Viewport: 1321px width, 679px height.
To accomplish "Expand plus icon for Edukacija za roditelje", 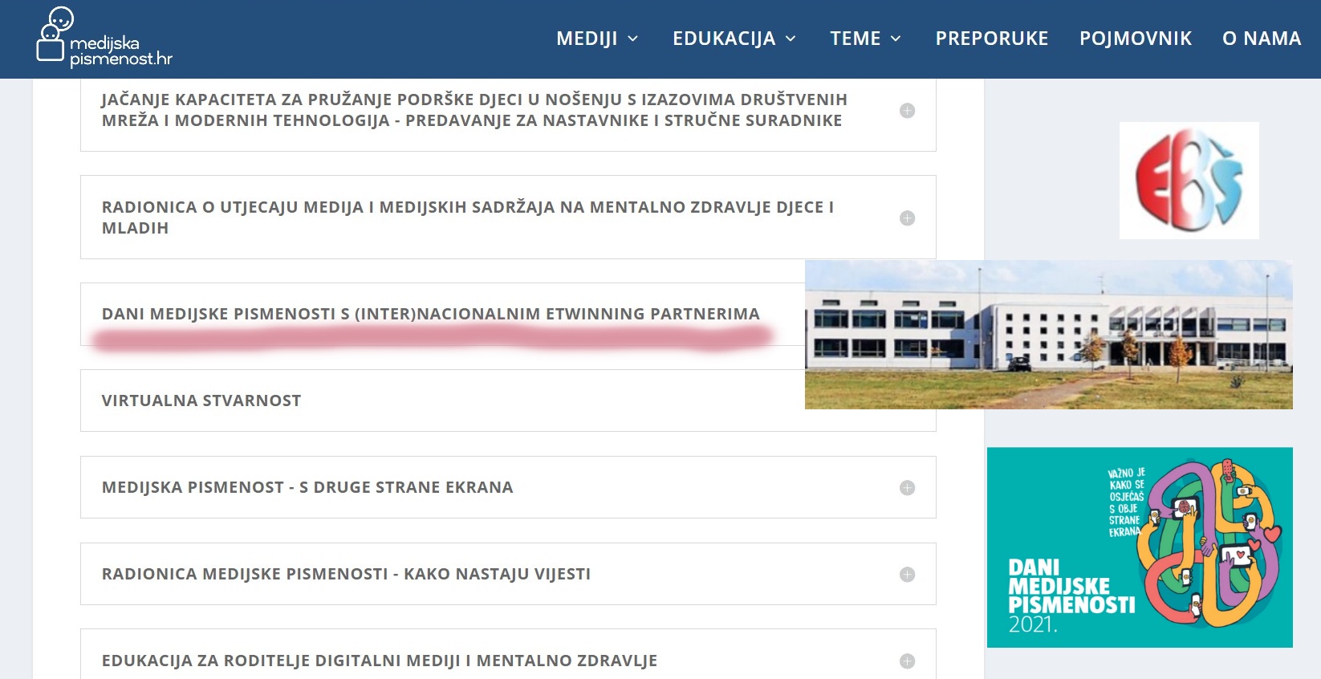I will click(x=907, y=661).
